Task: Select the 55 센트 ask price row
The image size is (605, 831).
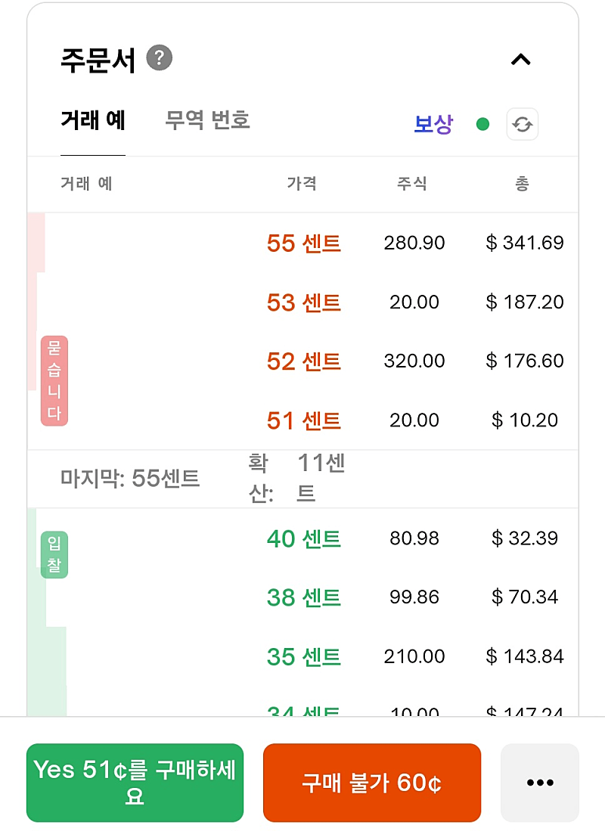Action: coord(304,243)
